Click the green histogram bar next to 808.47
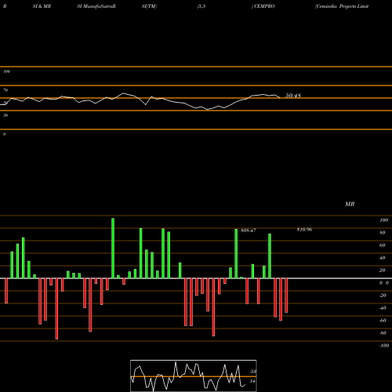 tap(236, 254)
